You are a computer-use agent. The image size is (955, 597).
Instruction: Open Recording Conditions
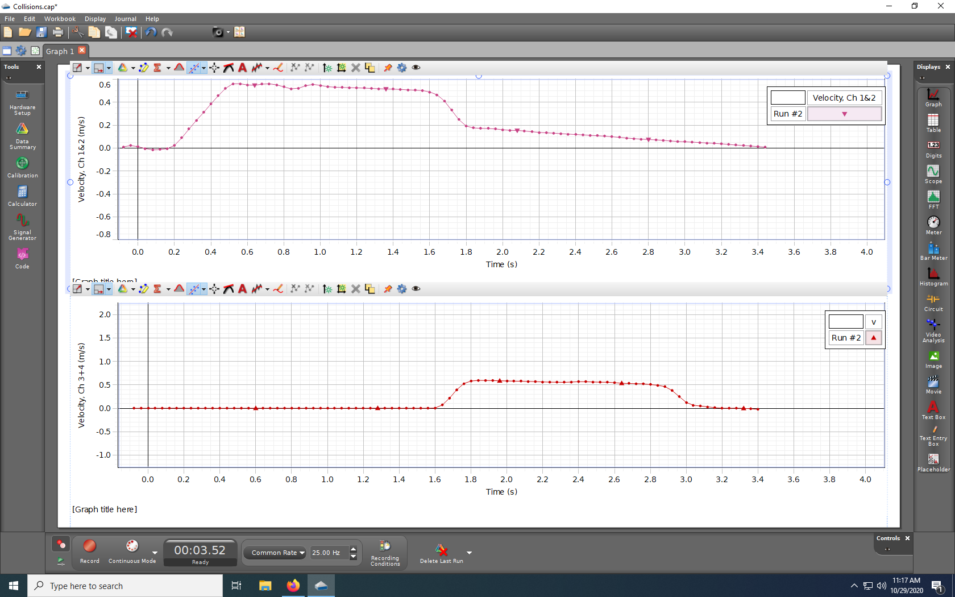(385, 553)
